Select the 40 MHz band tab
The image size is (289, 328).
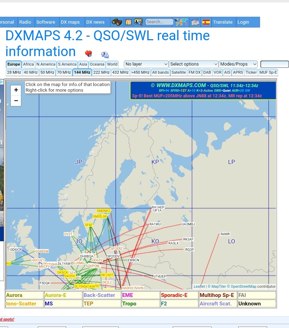(31, 72)
